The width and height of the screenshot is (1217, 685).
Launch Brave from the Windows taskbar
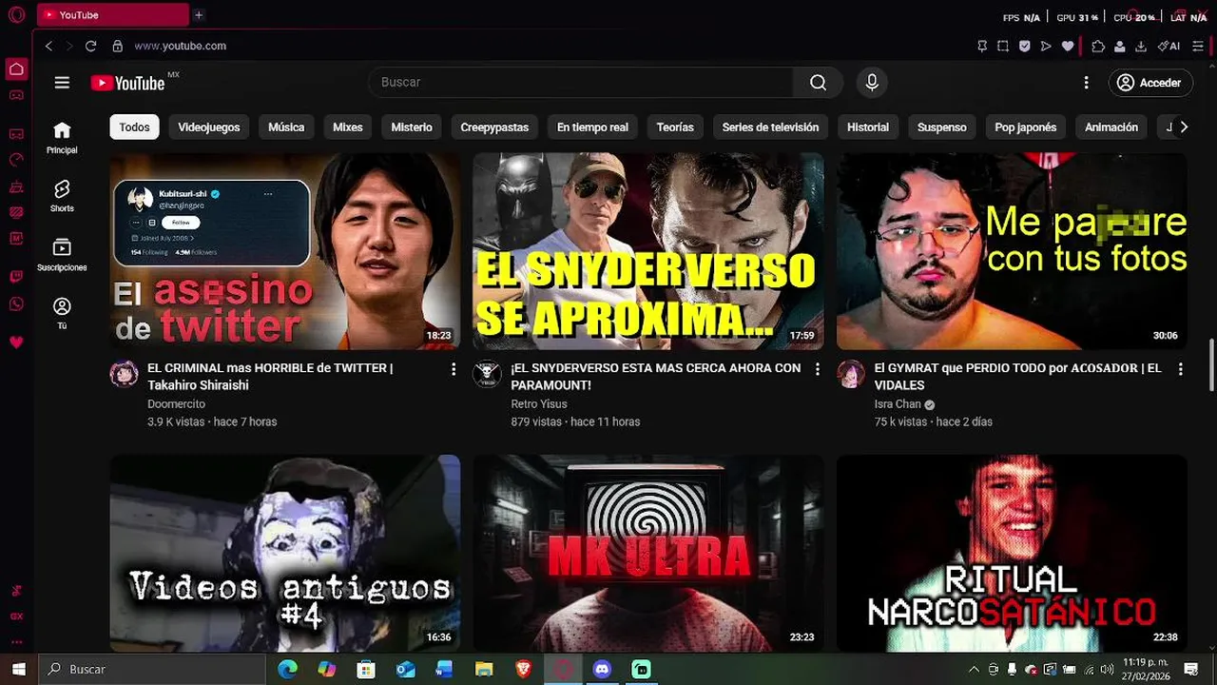523,669
